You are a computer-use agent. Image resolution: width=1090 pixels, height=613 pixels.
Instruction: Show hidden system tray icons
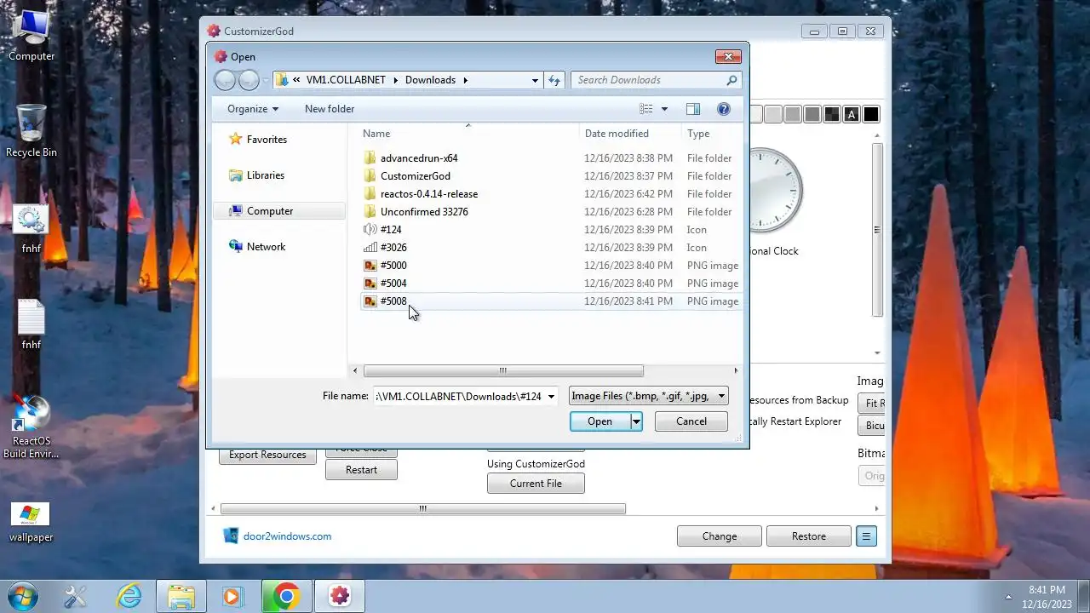point(1009,596)
